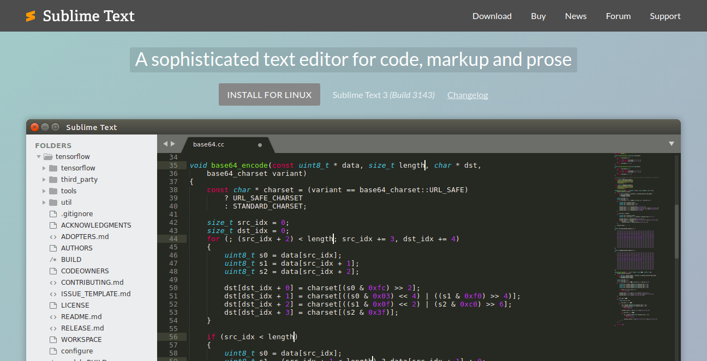Click the tensorflow root folder icon
Screen dimensions: 707x361
(47, 157)
